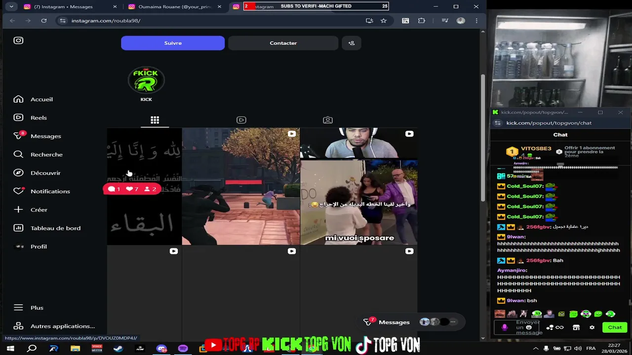Open Profil from the sidebar
The width and height of the screenshot is (632, 355).
click(x=30, y=247)
